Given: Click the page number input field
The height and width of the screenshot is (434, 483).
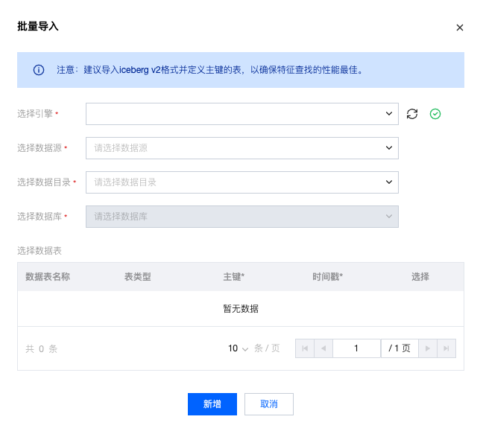Looking at the screenshot, I should (x=356, y=348).
